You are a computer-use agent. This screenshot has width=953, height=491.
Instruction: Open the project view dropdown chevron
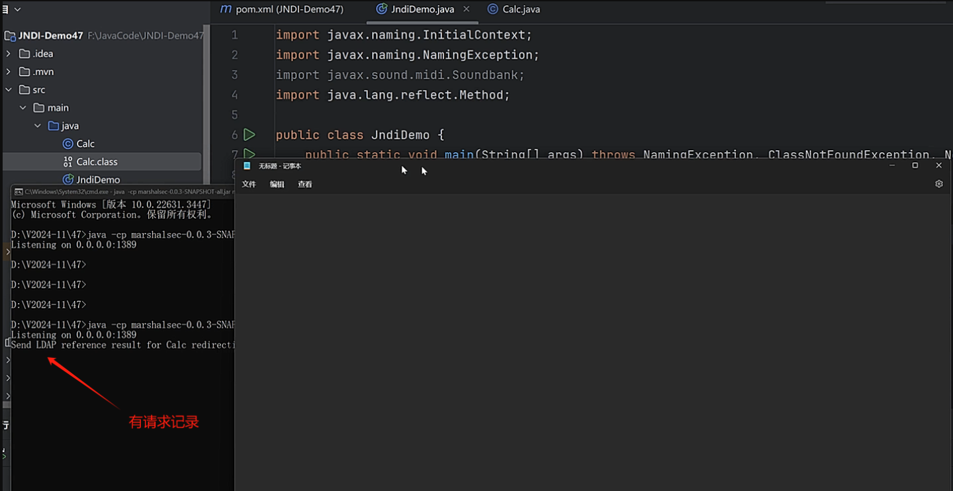17,9
